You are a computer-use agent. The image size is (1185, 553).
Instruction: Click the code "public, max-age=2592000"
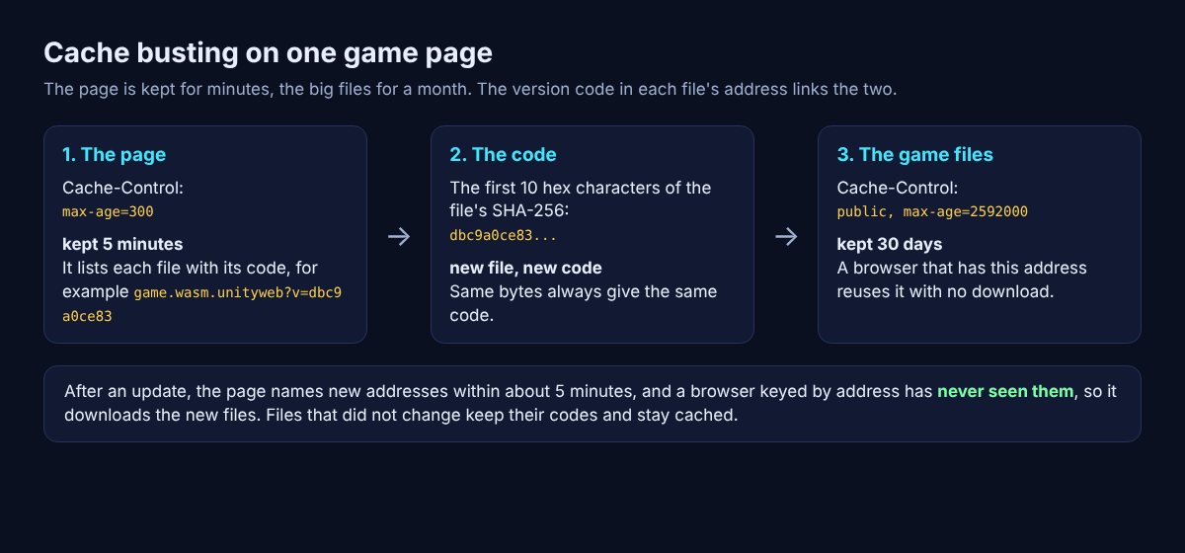pos(932,211)
